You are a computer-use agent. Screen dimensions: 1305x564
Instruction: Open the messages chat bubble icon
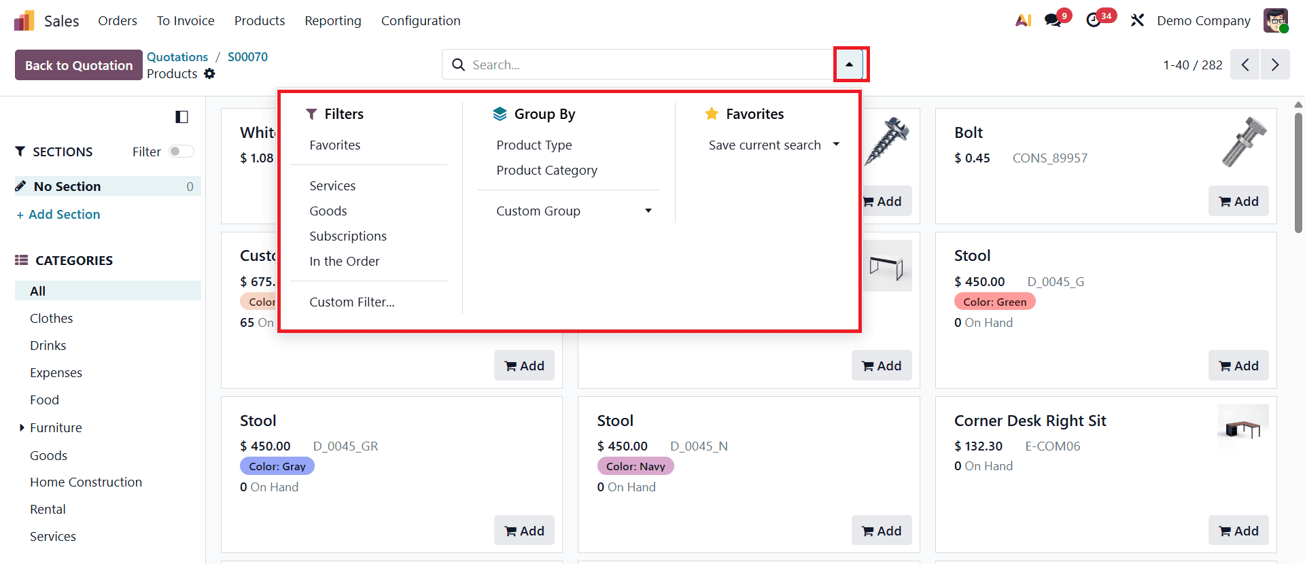(x=1052, y=20)
